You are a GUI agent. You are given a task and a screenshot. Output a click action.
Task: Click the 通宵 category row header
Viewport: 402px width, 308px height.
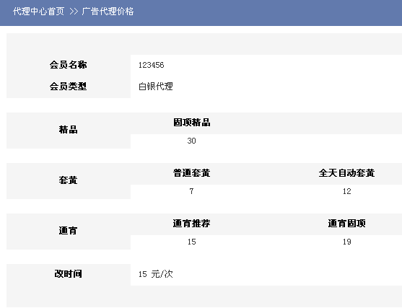click(68, 231)
